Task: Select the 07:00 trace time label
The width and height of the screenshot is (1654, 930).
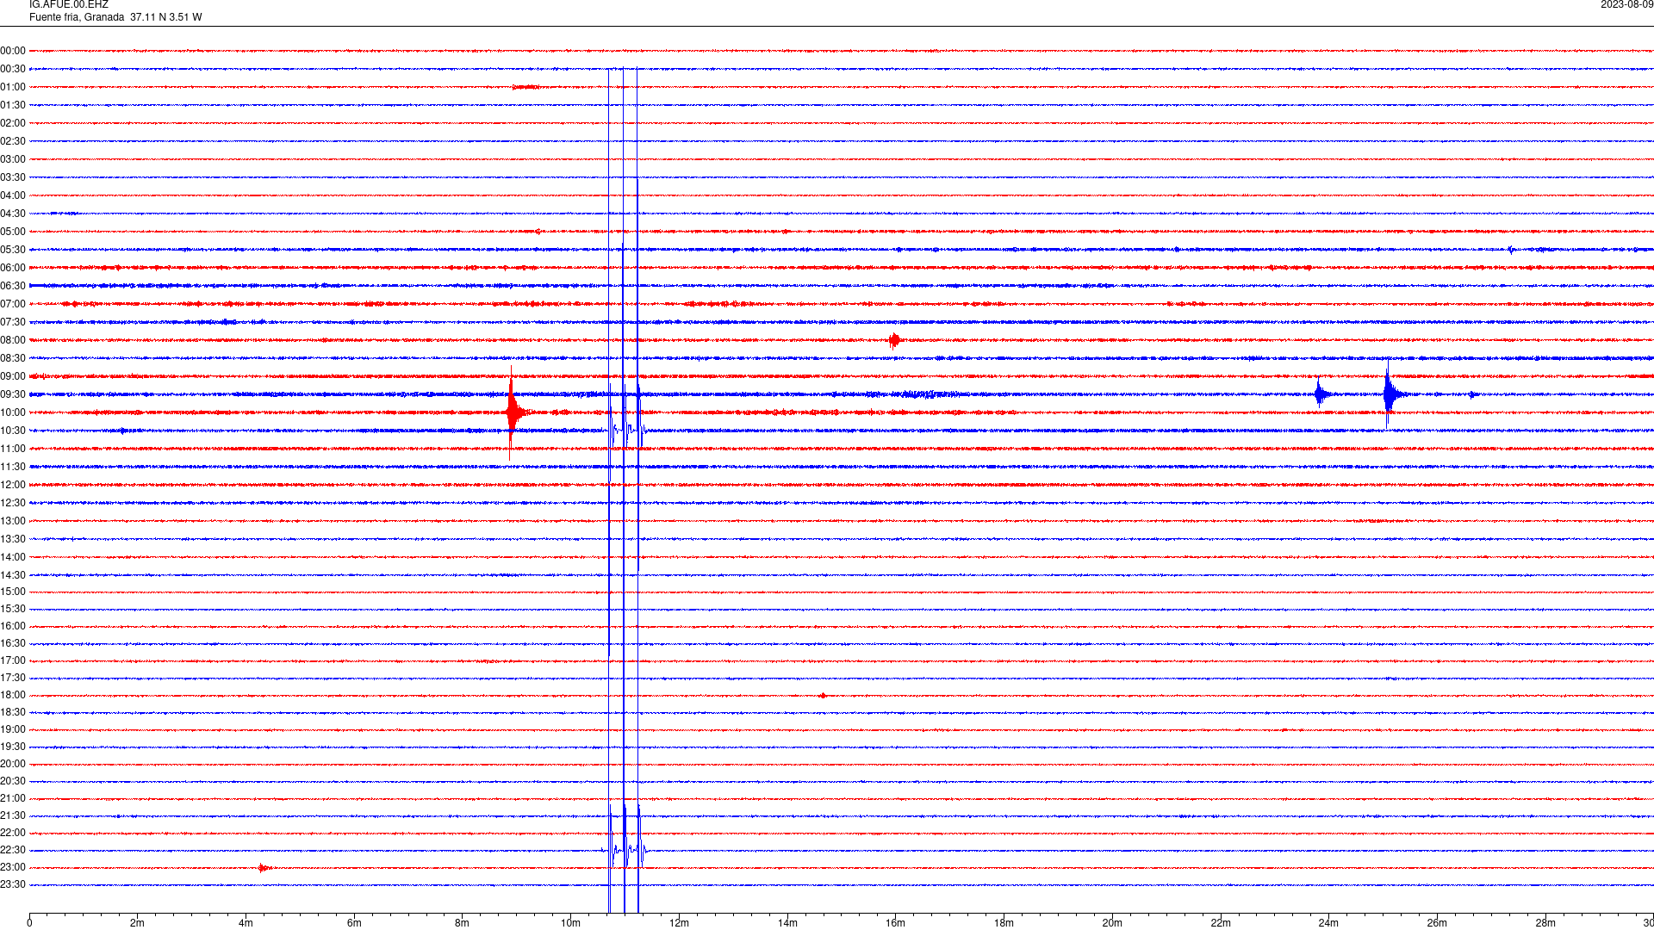Action: (13, 304)
